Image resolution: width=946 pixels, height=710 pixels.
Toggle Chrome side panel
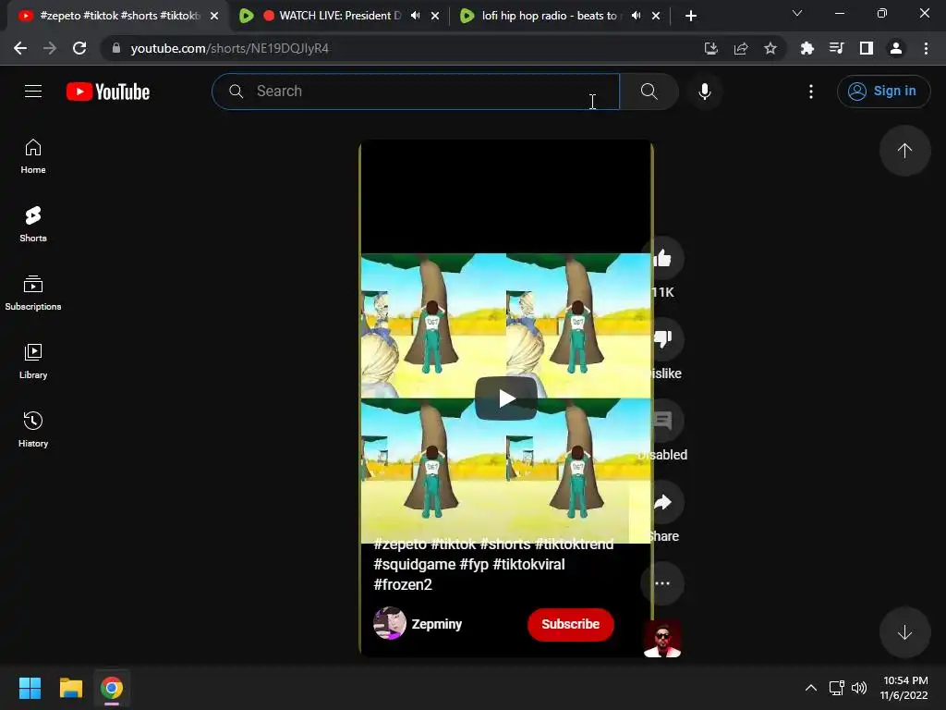[867, 48]
